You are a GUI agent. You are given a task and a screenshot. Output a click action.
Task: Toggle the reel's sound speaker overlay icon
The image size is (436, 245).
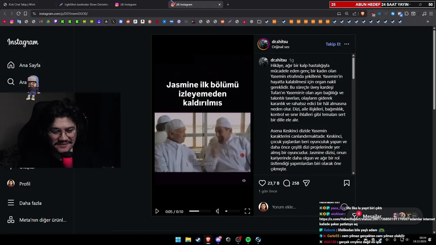[x=244, y=181]
